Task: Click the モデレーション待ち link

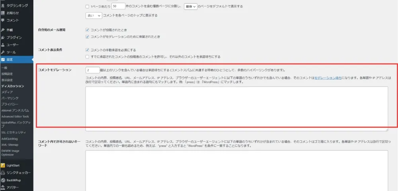Action: (x=328, y=78)
